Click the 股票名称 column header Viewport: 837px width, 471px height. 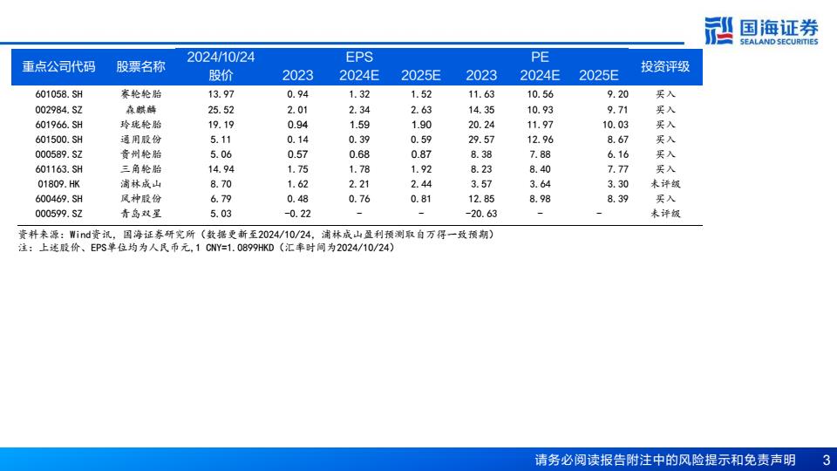pyautogui.click(x=141, y=67)
